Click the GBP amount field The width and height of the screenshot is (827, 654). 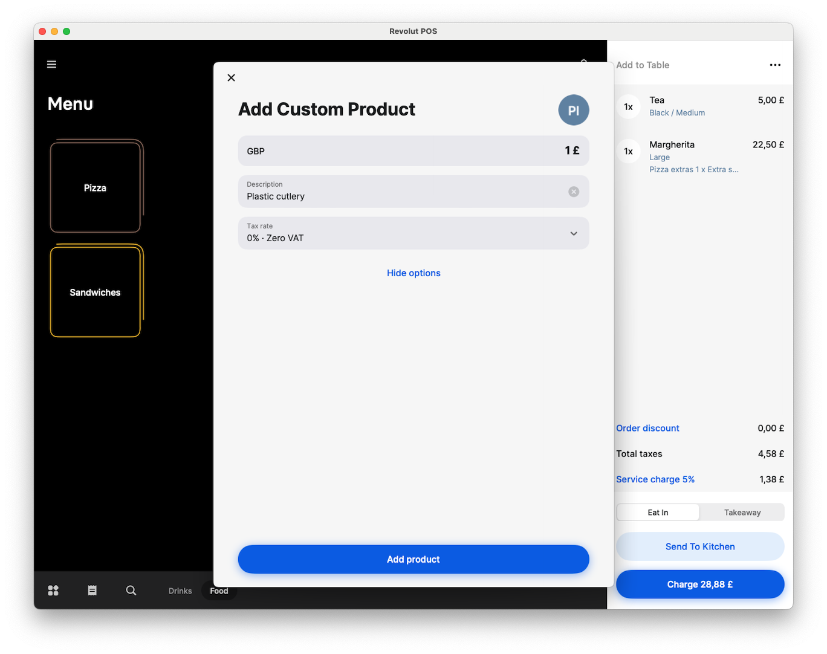(413, 151)
